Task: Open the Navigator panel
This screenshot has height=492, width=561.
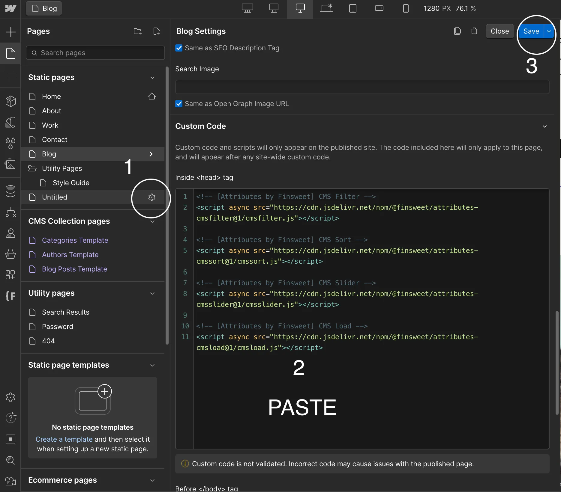Action: point(10,74)
